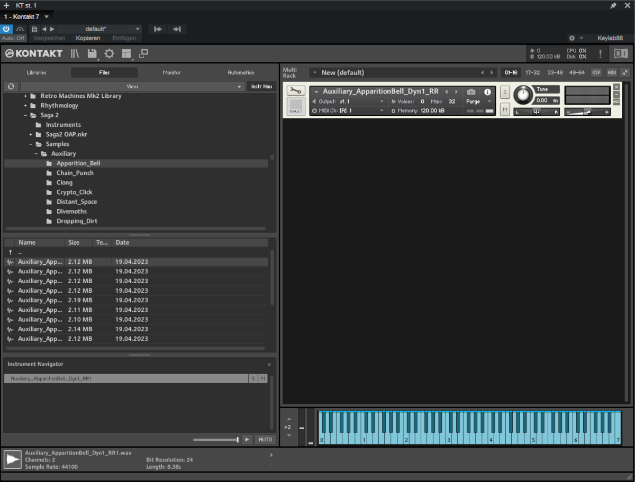
Task: Click the sidechain icon beside power button
Action: coord(20,29)
